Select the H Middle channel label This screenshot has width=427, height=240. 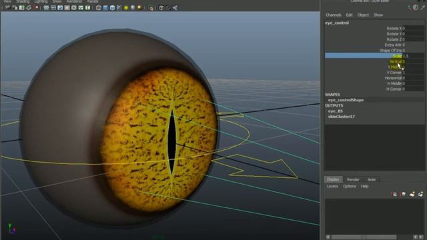point(394,83)
